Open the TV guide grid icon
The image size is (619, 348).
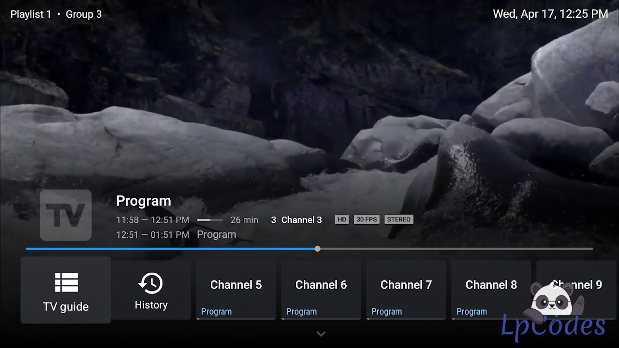pyautogui.click(x=66, y=282)
